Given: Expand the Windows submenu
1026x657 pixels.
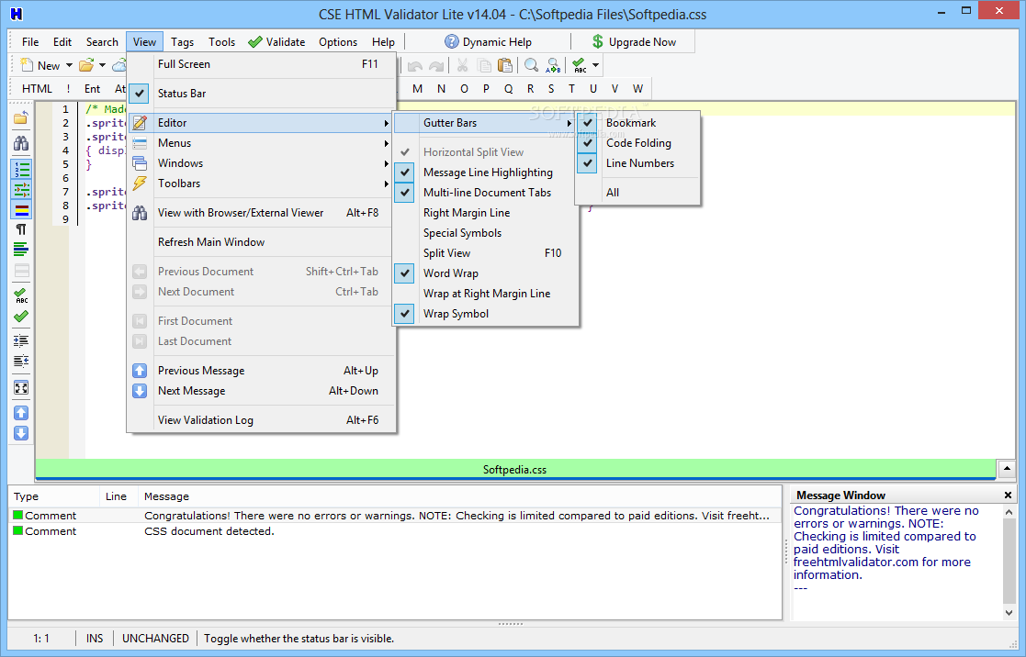Looking at the screenshot, I should click(x=262, y=163).
